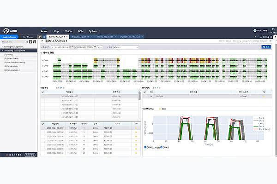Click the user profile avatar icon

pos(255,30)
